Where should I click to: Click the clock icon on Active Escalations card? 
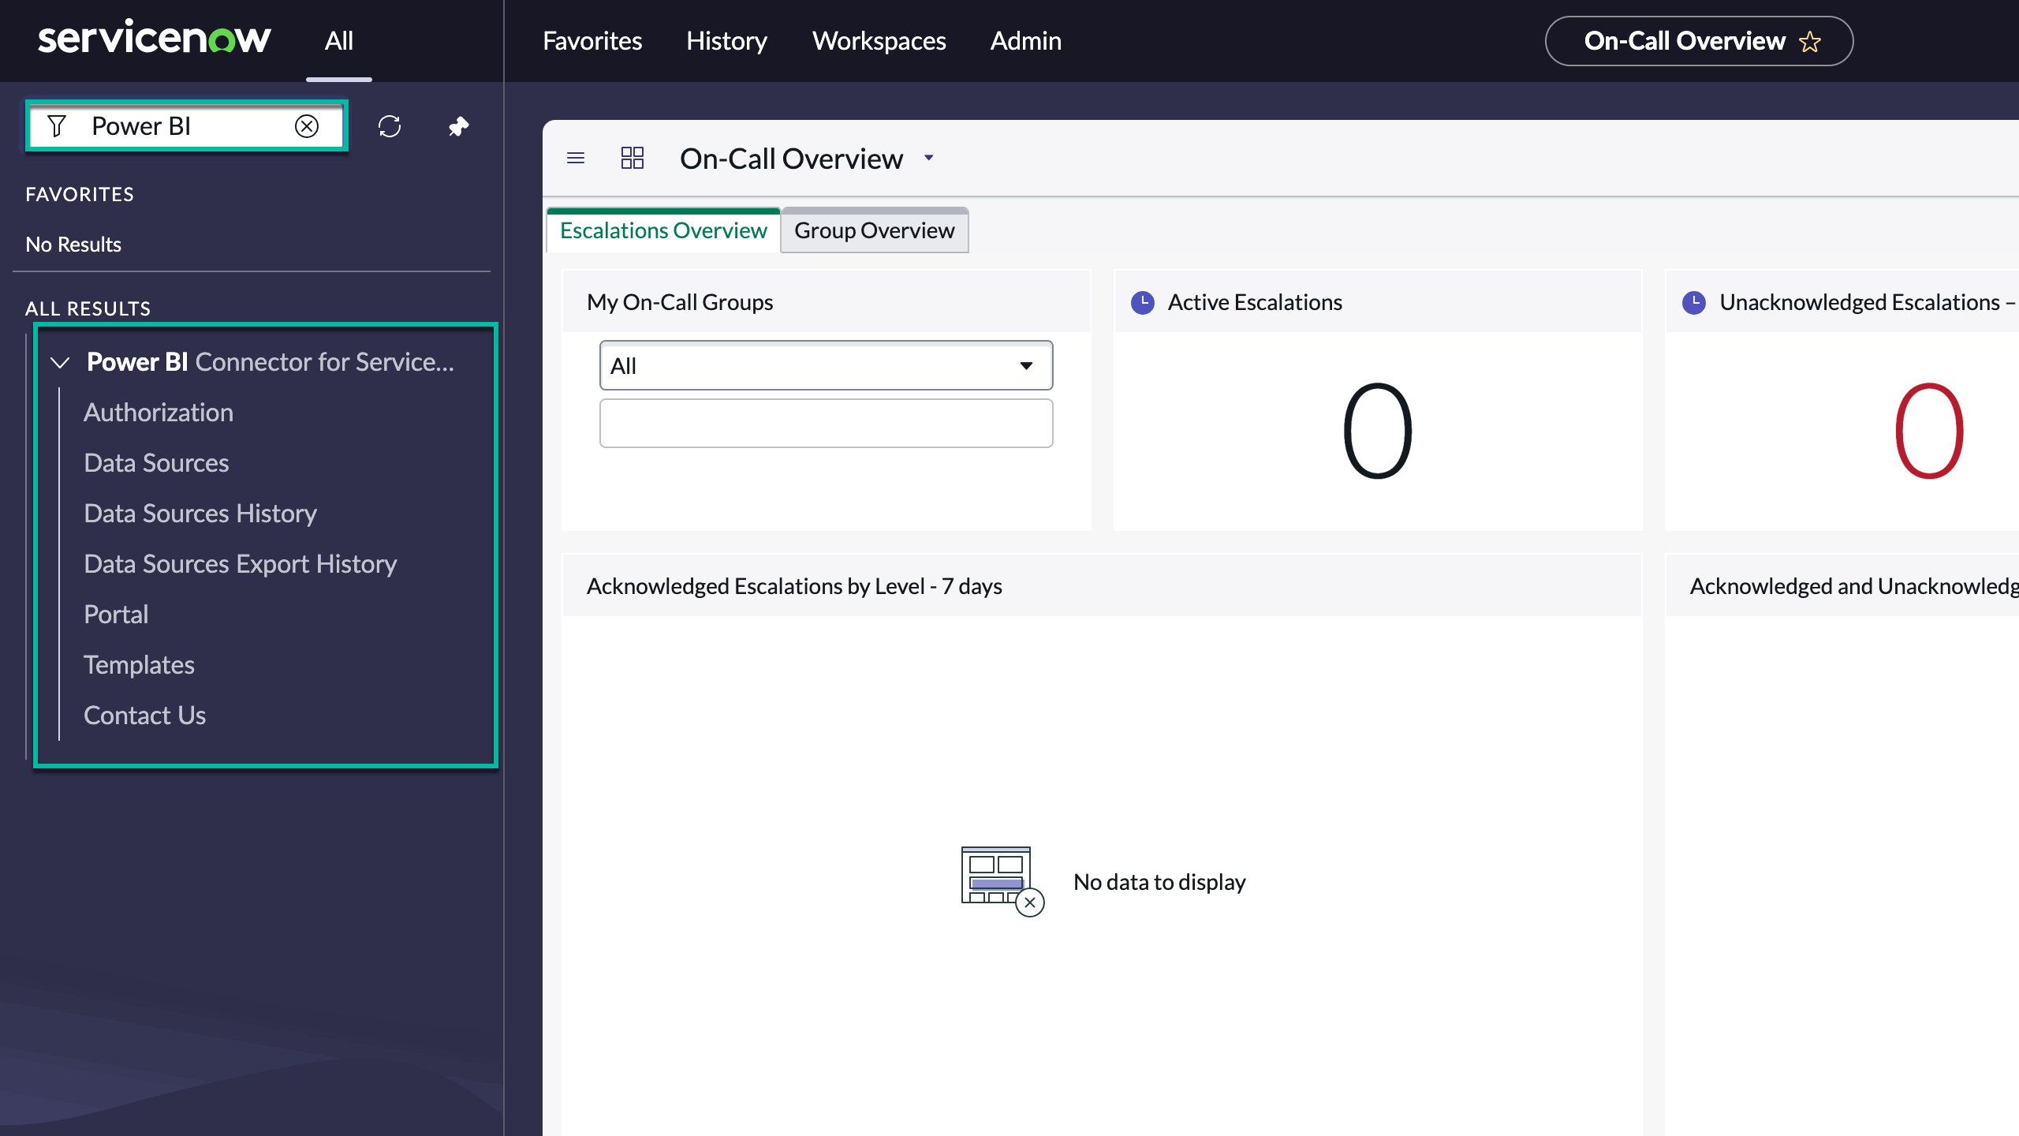point(1143,301)
